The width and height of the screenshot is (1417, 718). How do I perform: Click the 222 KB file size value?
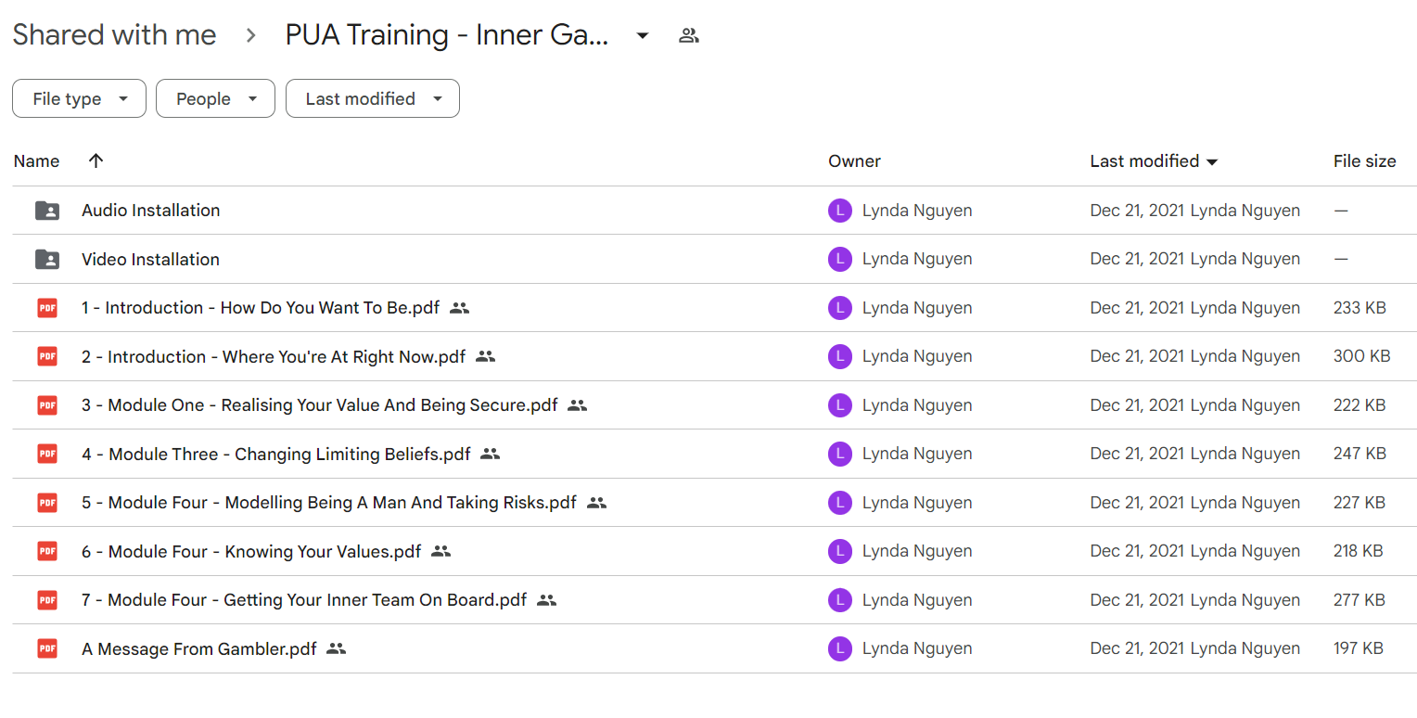point(1360,405)
